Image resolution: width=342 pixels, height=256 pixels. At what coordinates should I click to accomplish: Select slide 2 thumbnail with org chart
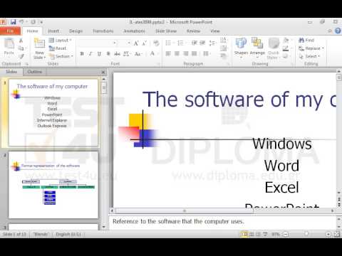[53, 185]
